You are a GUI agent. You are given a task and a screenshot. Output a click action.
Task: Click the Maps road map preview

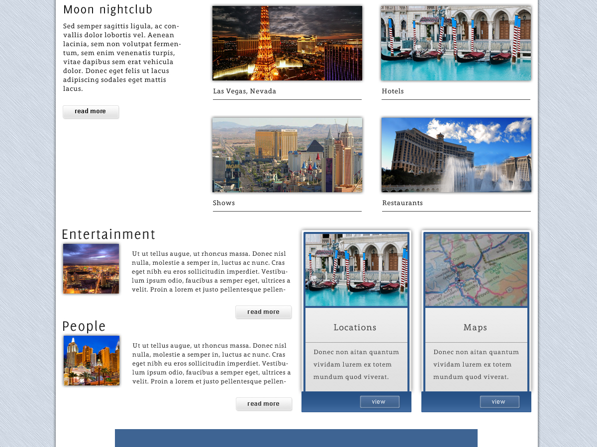point(476,270)
